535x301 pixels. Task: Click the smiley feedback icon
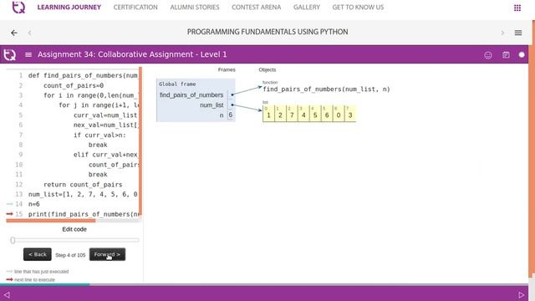488,55
